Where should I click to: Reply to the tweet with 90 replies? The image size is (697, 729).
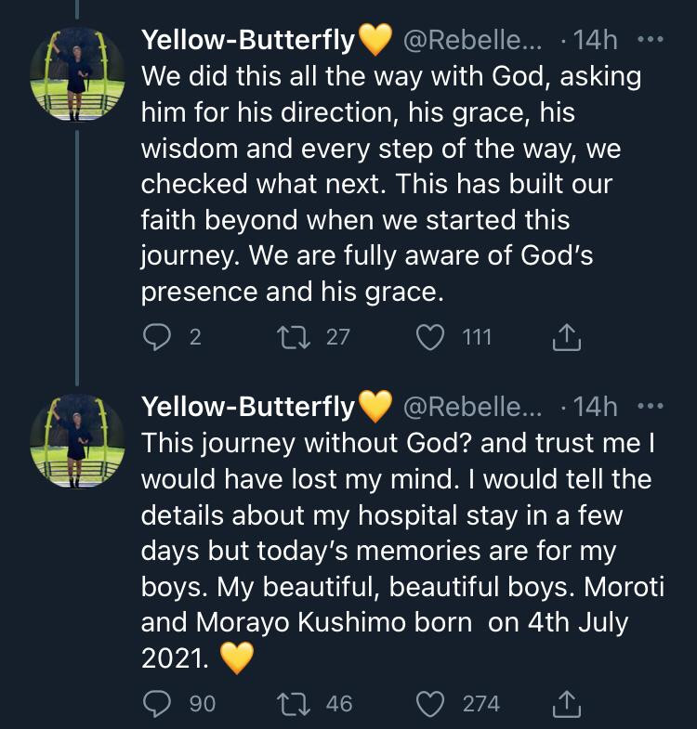click(154, 704)
